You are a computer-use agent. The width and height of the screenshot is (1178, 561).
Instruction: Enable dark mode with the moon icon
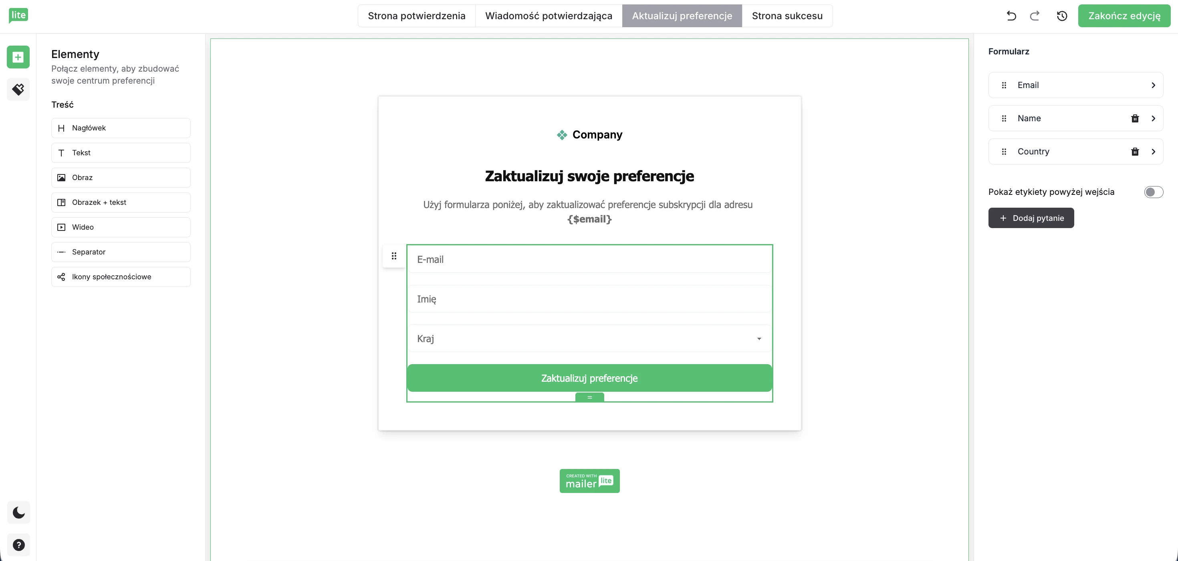pos(18,512)
